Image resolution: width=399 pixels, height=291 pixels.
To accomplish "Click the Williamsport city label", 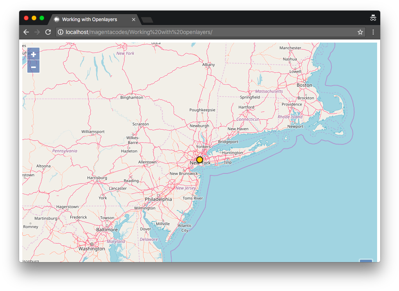I will click(93, 132).
